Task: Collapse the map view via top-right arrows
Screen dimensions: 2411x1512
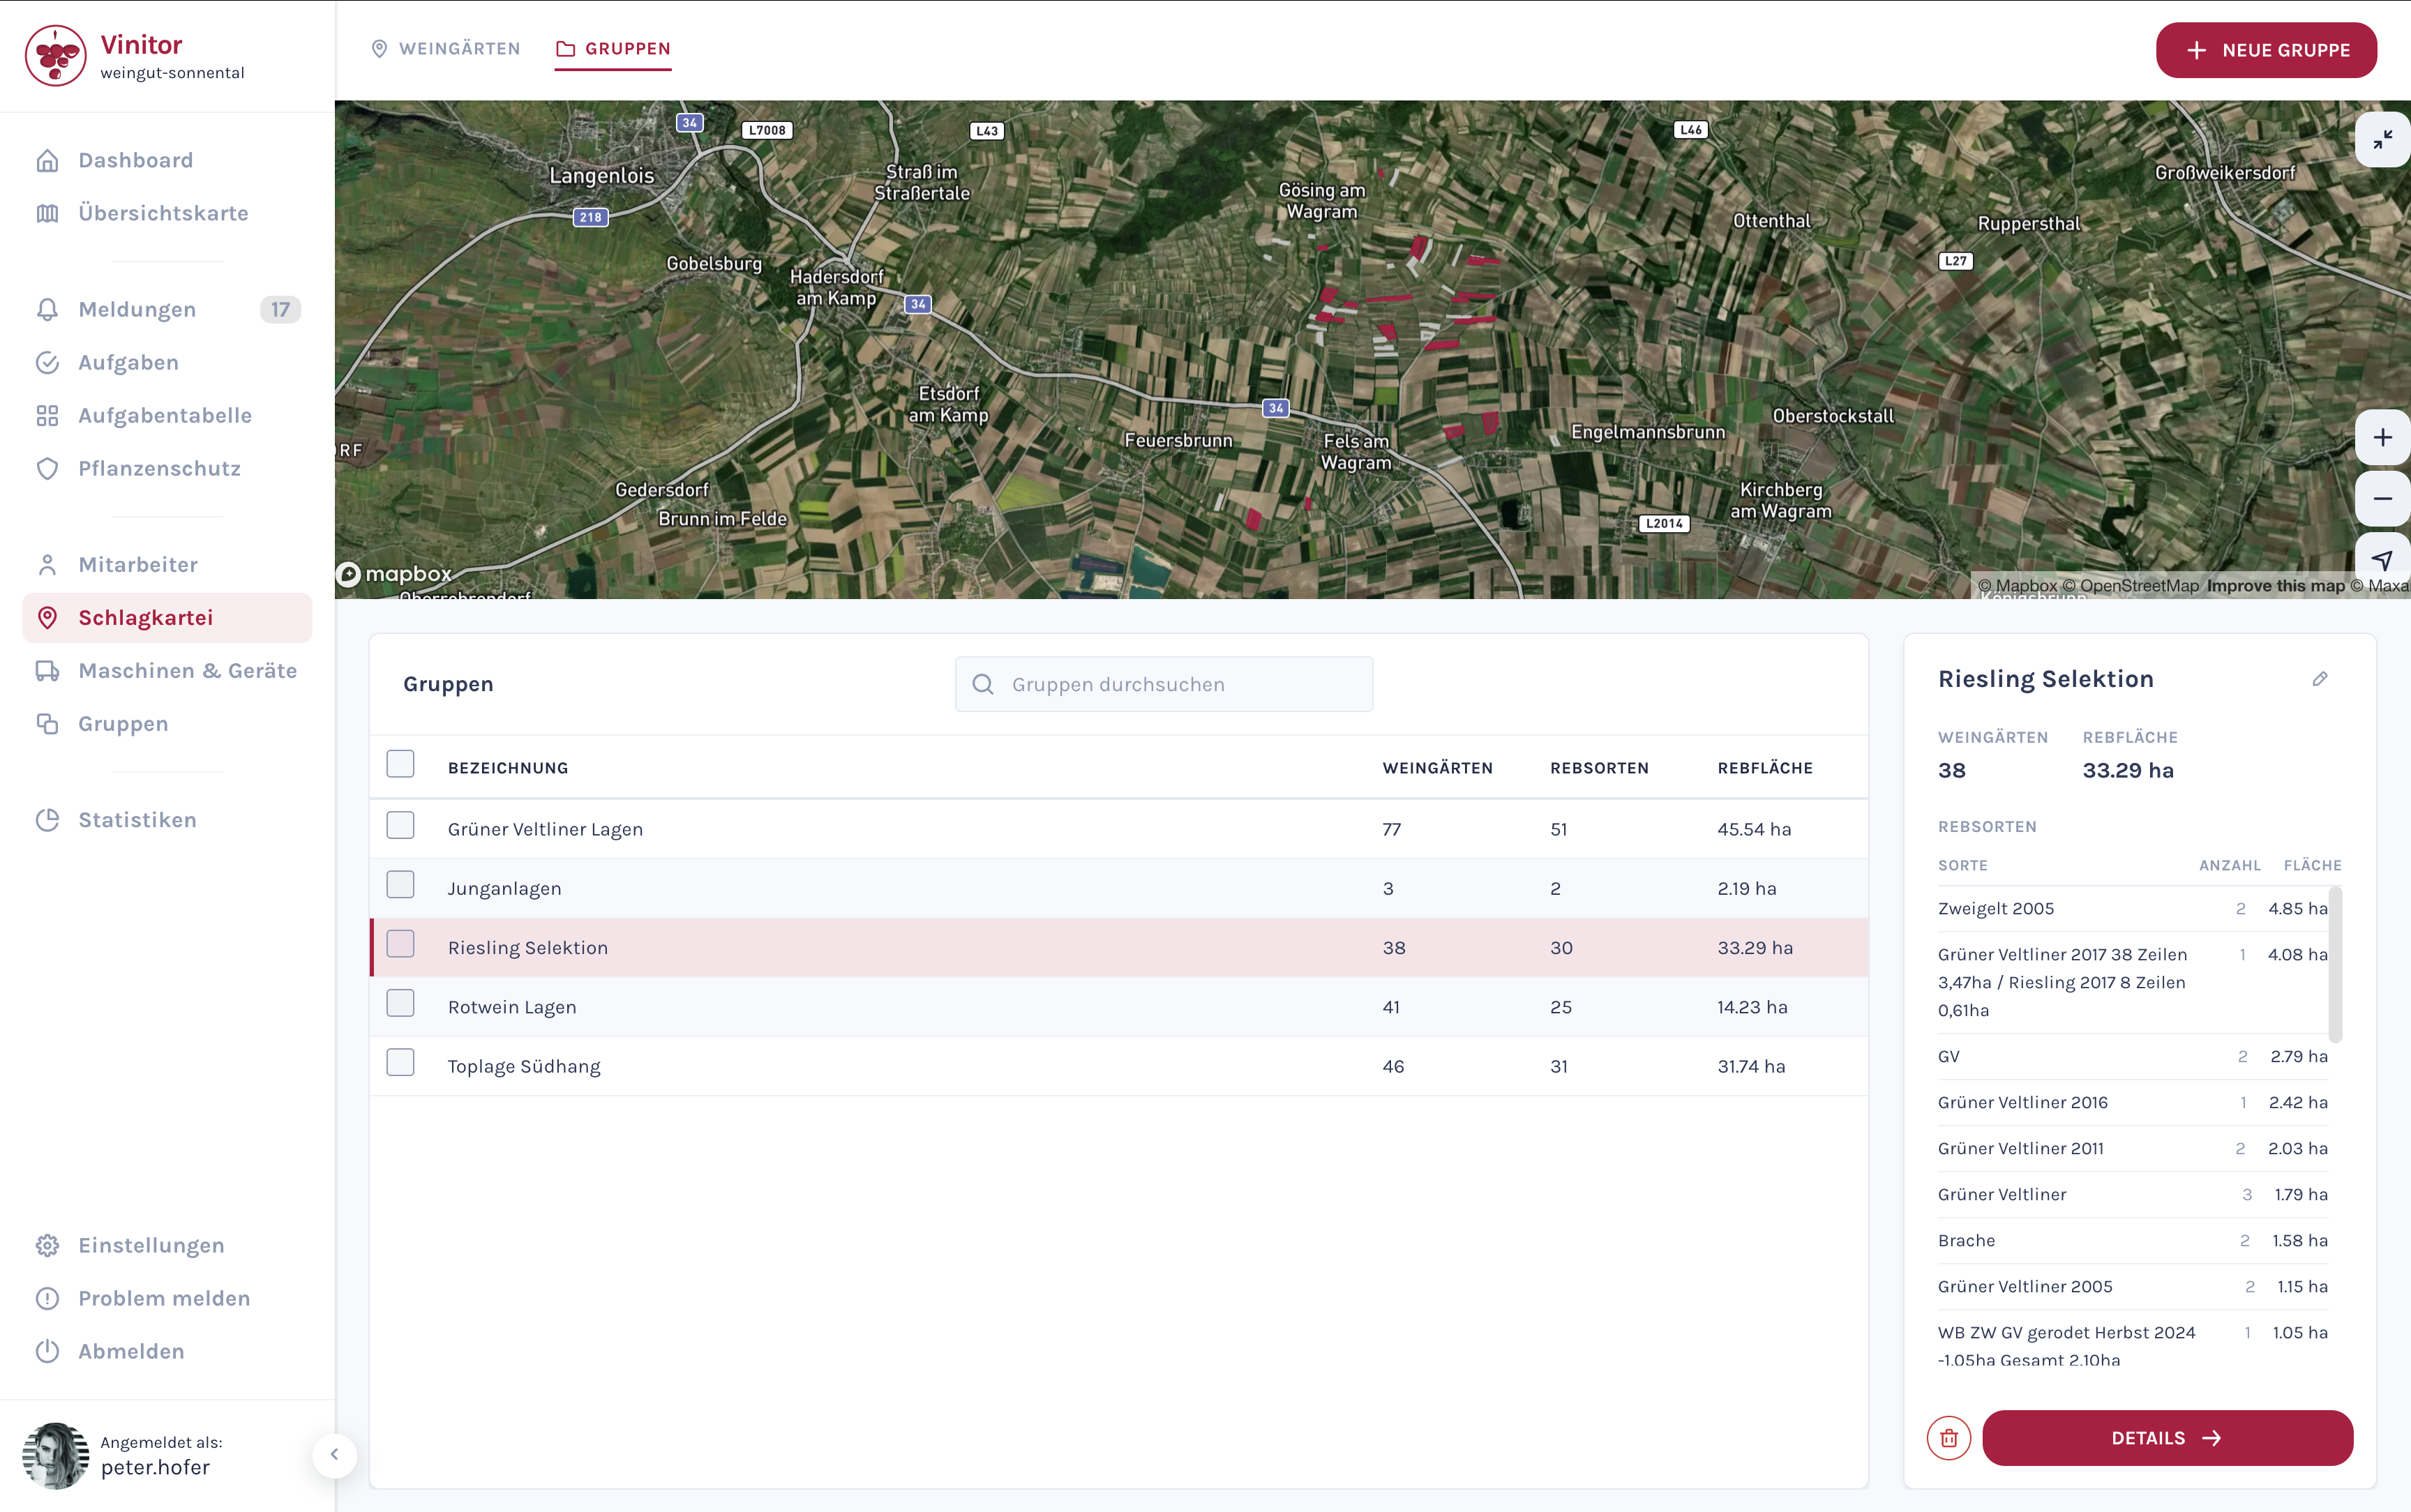Action: 2382,140
